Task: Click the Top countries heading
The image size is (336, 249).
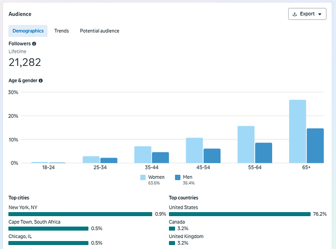Action: point(183,198)
